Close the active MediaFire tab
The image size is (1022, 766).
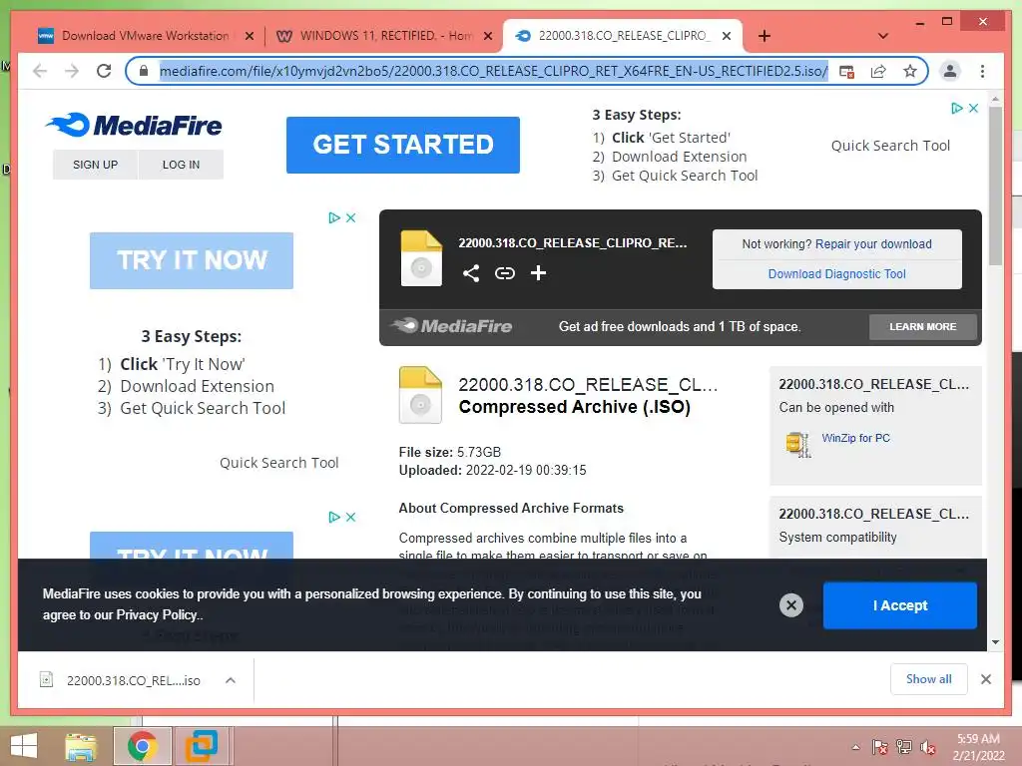pos(727,36)
